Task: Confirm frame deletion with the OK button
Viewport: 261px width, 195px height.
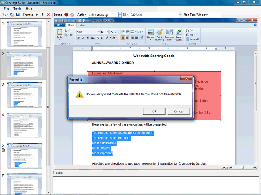Action: [x=154, y=111]
